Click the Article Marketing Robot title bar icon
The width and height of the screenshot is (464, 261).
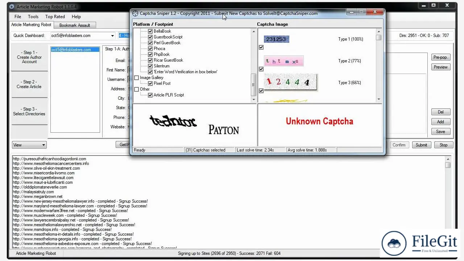click(x=12, y=7)
